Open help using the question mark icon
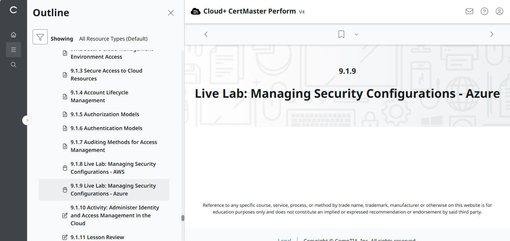The height and width of the screenshot is (241, 510). pyautogui.click(x=484, y=11)
